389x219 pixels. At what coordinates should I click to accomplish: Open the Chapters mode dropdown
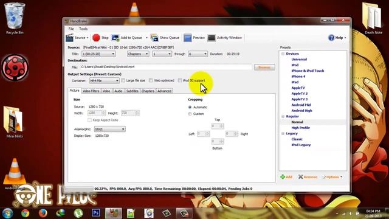(138, 54)
